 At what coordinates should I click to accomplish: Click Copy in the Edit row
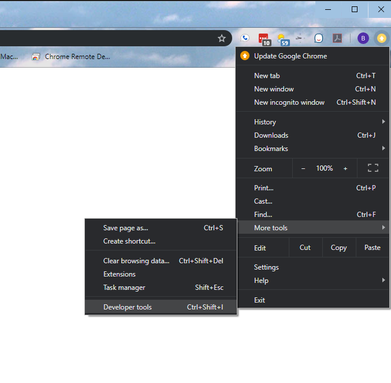coord(339,248)
